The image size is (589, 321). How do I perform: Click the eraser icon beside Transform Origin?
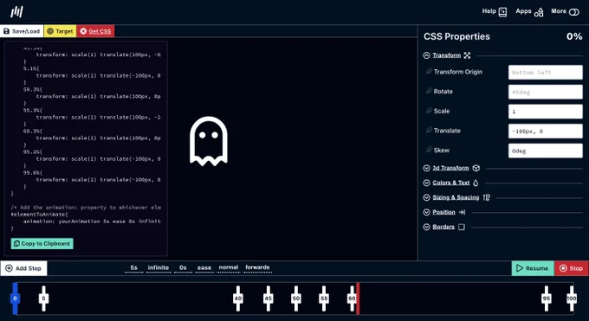(429, 71)
